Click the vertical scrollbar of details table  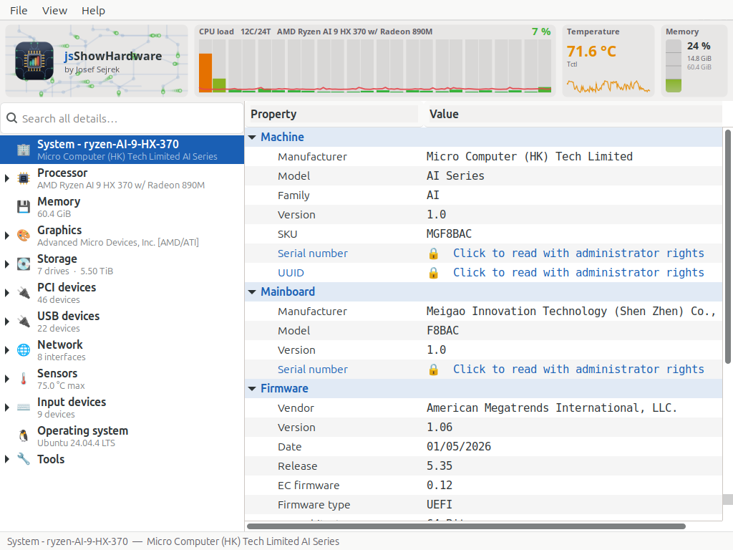727,247
